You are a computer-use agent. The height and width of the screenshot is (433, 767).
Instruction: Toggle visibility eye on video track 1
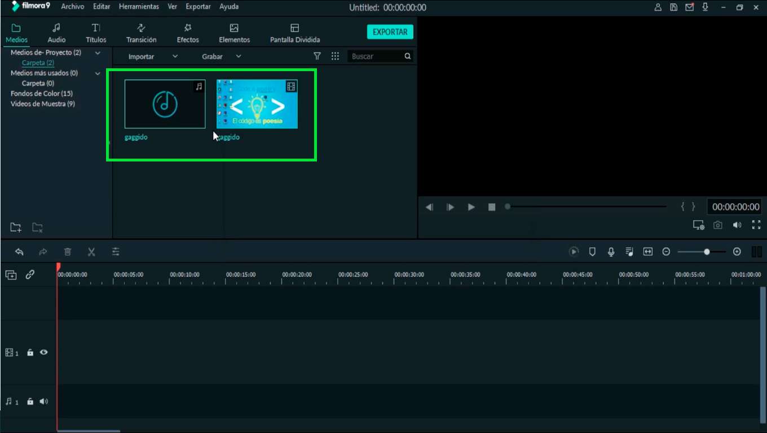[43, 352]
